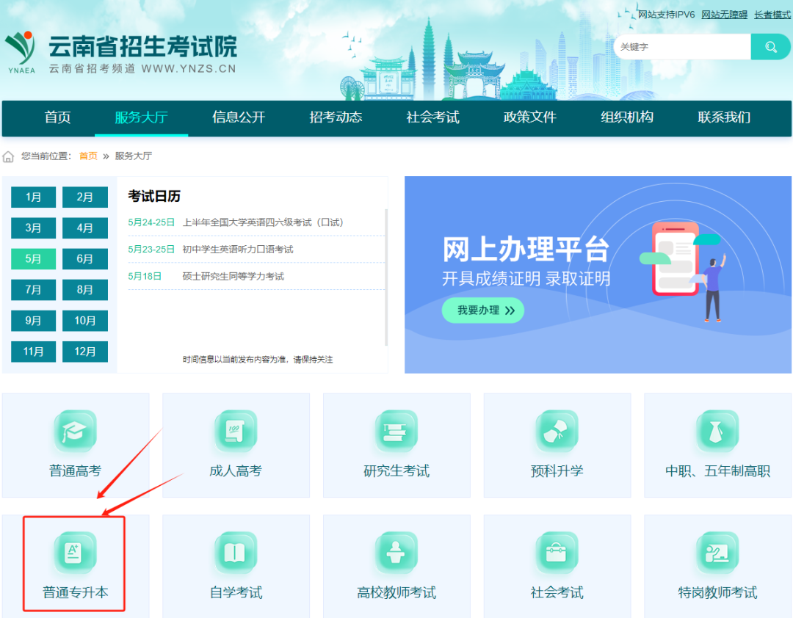Click 研究生考试 label text
Viewport: 793px width, 618px height.
[x=396, y=470]
